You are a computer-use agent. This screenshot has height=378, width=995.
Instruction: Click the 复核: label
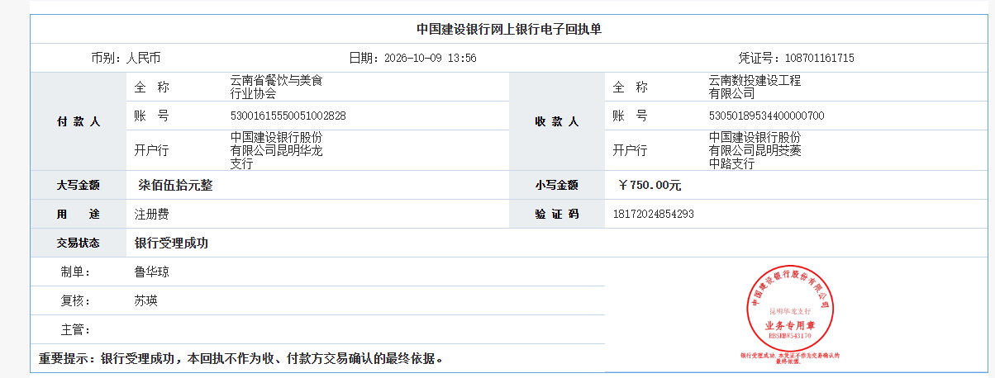[76, 300]
